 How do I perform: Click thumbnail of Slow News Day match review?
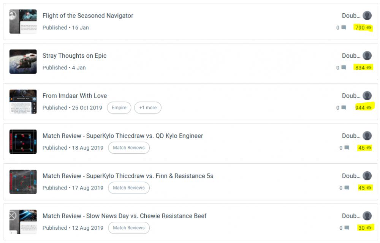coord(23,222)
